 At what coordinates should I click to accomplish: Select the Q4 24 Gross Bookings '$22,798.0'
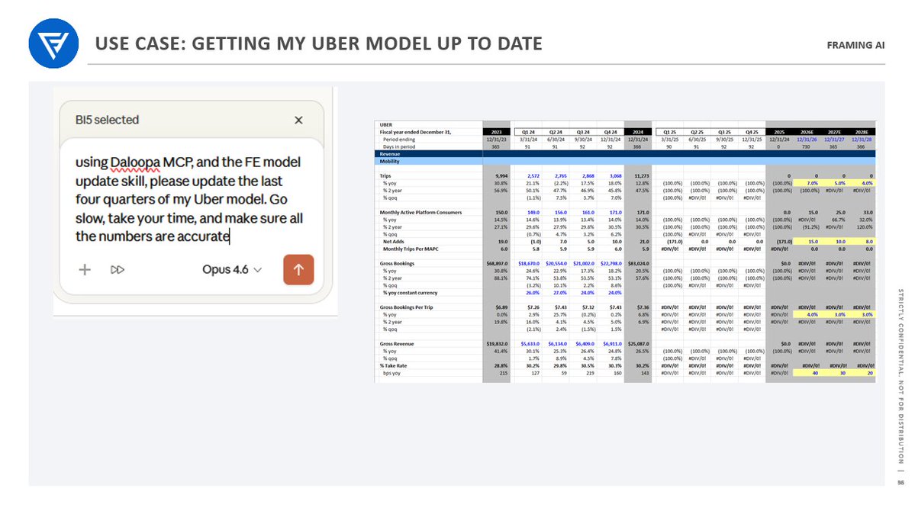pyautogui.click(x=611, y=263)
